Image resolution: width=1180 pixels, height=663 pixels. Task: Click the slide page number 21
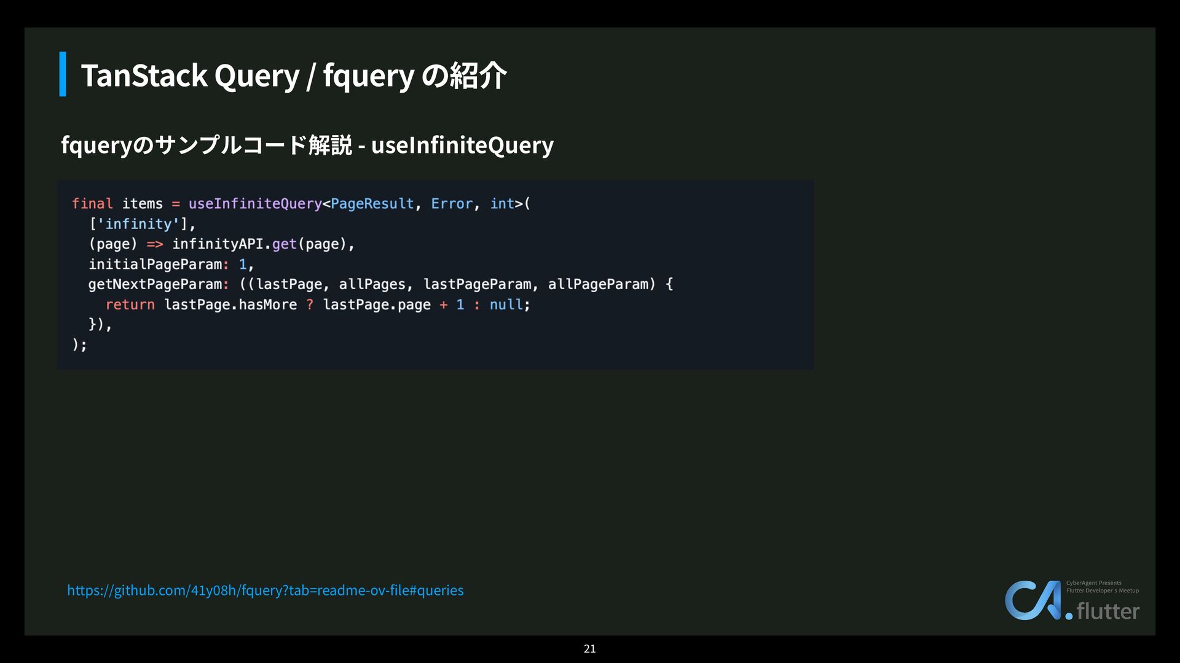coord(590,649)
